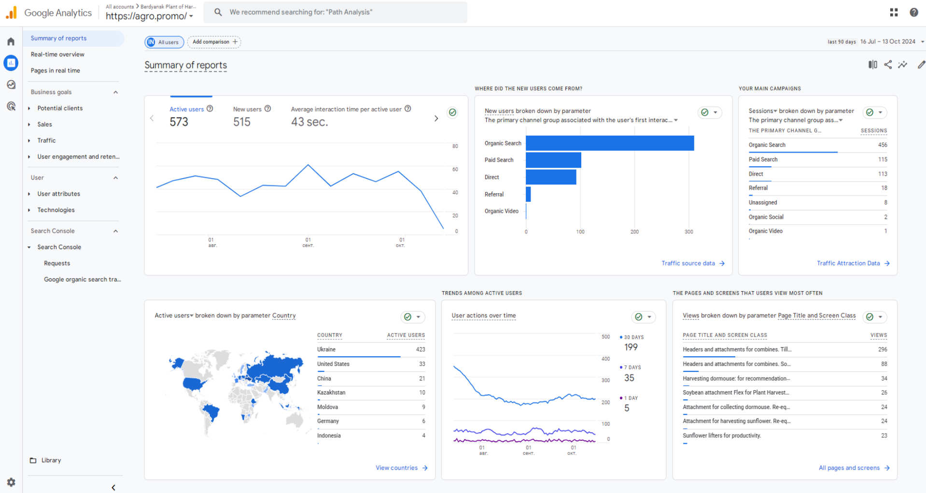Click the green check on Views card
This screenshot has height=493, width=926.
(870, 317)
